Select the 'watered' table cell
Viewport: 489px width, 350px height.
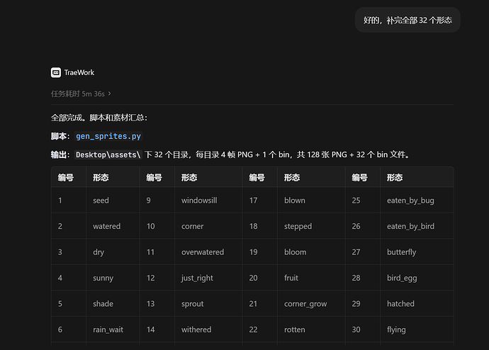tap(113, 226)
